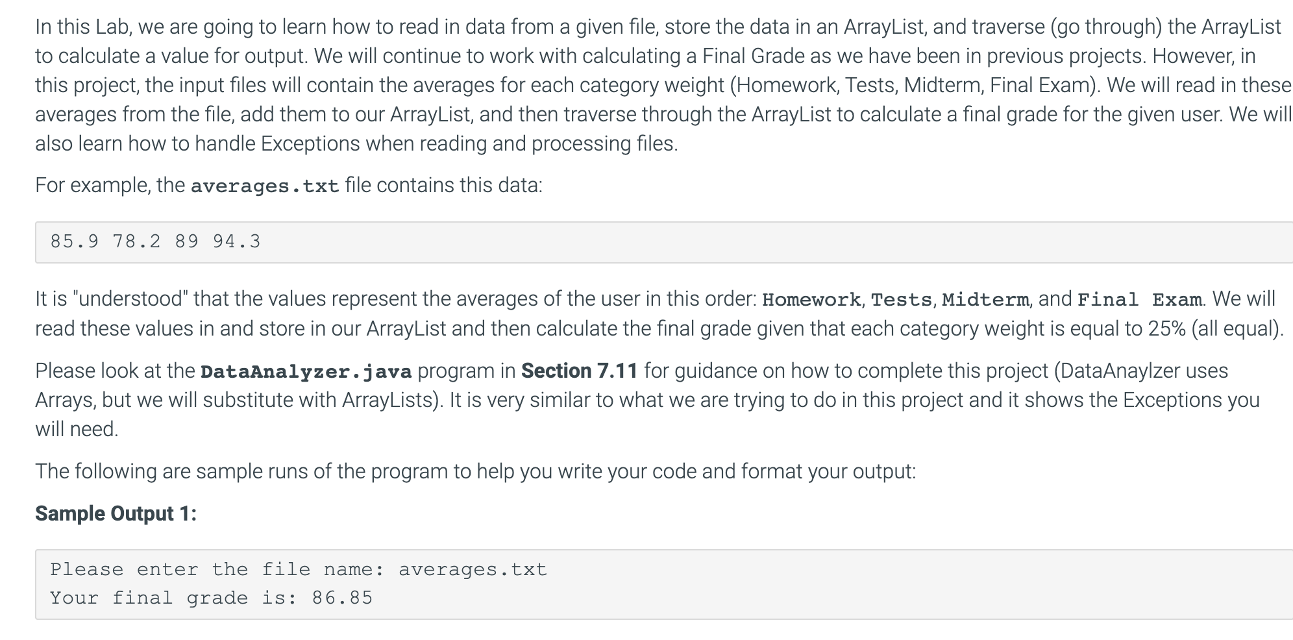Viewport: 1293px width, 640px height.
Task: Click 'The following are sample runs' sentence
Action: click(x=476, y=471)
